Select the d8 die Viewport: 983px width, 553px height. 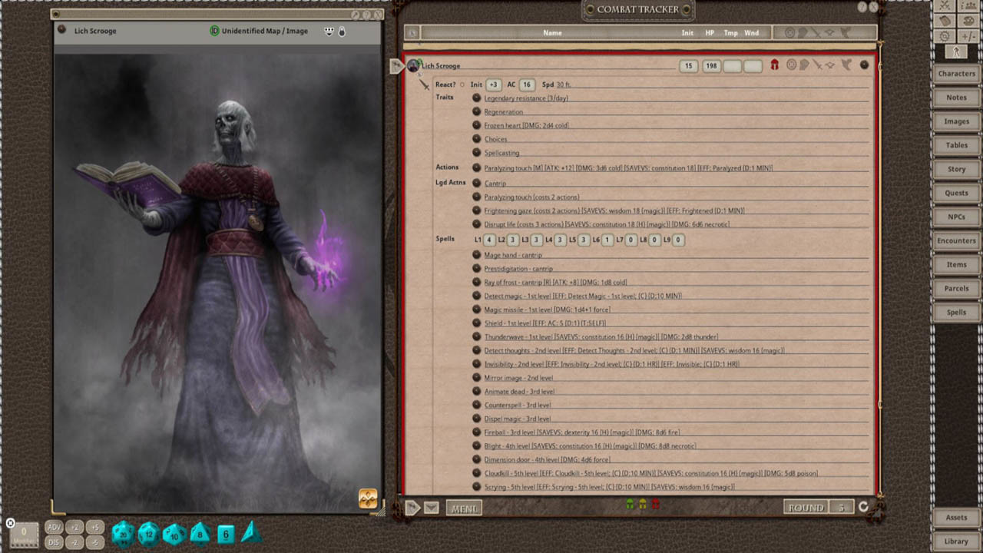200,533
